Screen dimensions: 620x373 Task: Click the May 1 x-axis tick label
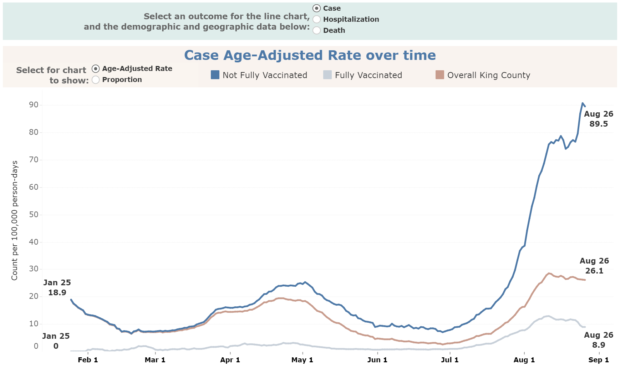(302, 360)
